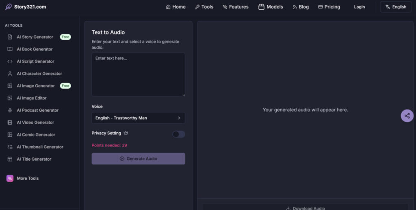416x210 pixels.
Task: Click inside the Enter text here field
Action: pyautogui.click(x=138, y=74)
